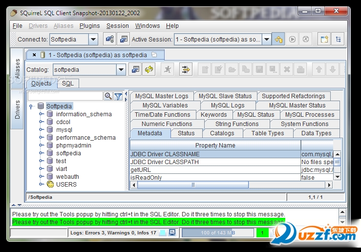Click the commit play-circle icon in main toolbar
The image size is (361, 252).
292,39
